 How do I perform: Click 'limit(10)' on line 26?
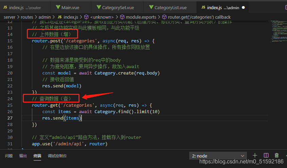[148, 112]
